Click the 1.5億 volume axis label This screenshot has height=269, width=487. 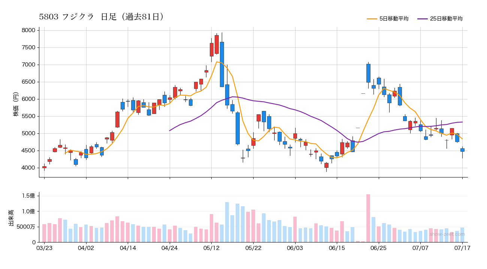tap(29, 196)
